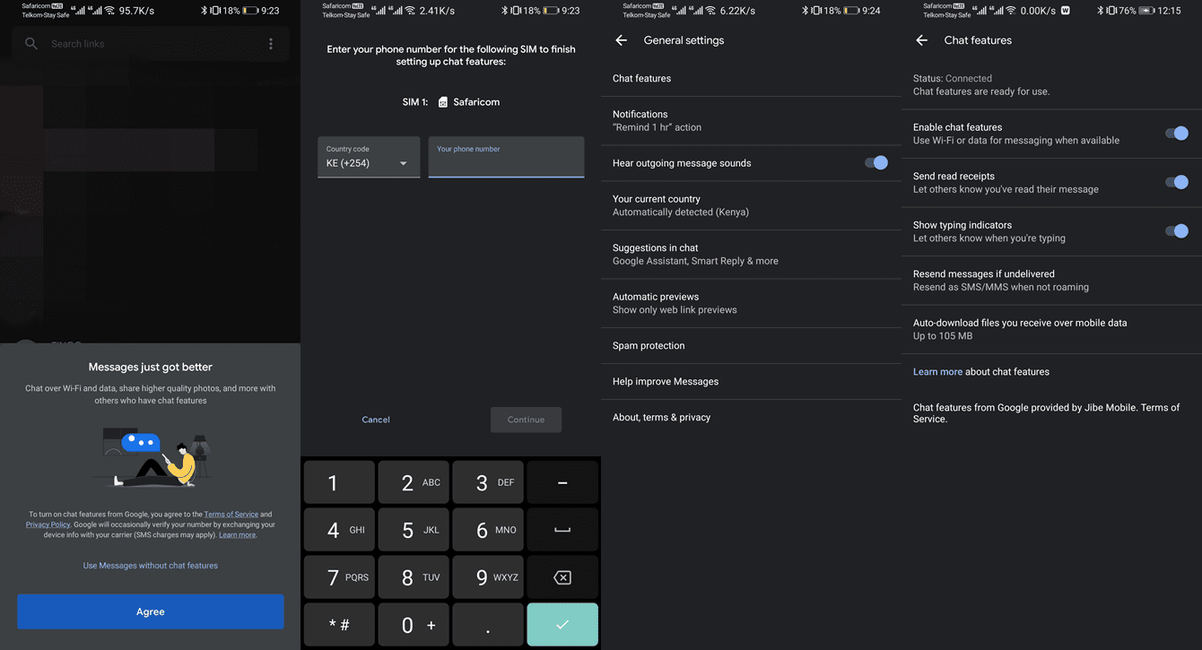The height and width of the screenshot is (650, 1202).
Task: Open the Country code KE (+254) dropdown
Action: [x=369, y=157]
